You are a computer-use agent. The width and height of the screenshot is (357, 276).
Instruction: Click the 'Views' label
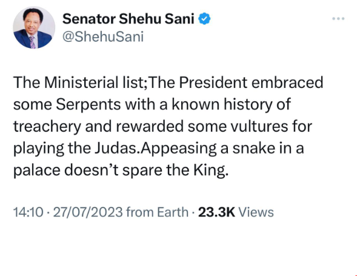[x=256, y=212]
